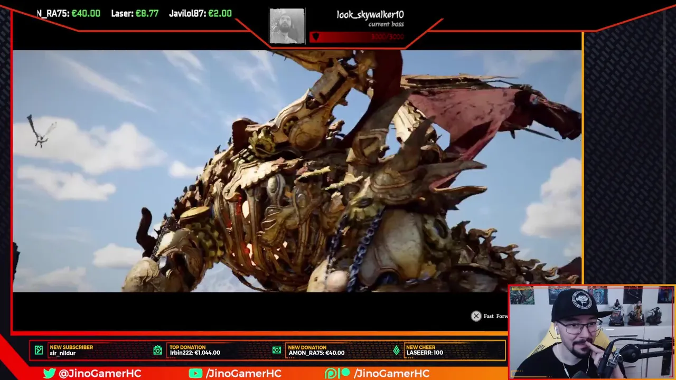Click the X Fast Forward button icon
The width and height of the screenshot is (676, 380).
pos(476,316)
